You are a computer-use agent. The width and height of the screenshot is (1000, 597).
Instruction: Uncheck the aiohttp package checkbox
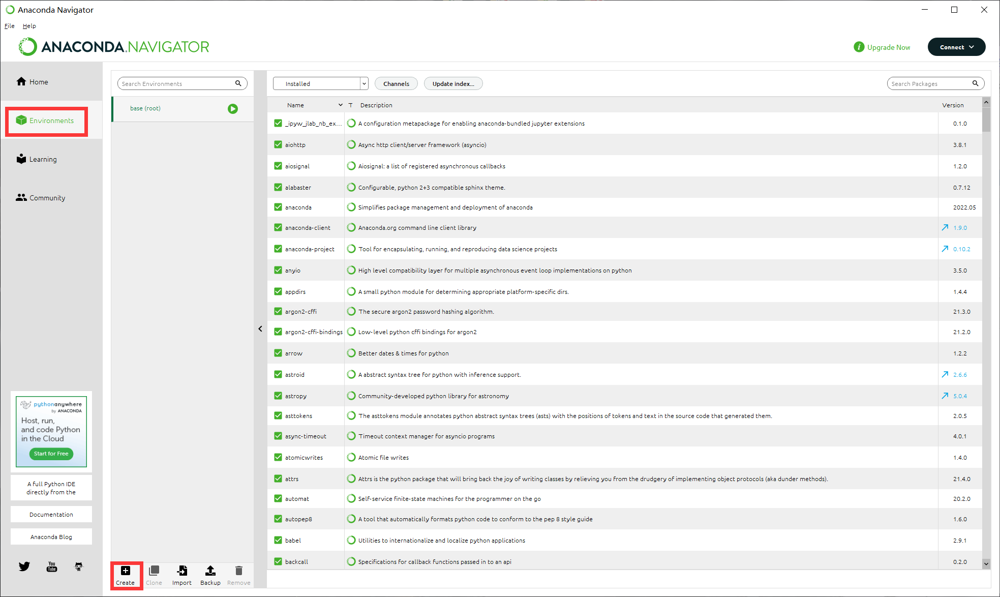pyautogui.click(x=278, y=144)
